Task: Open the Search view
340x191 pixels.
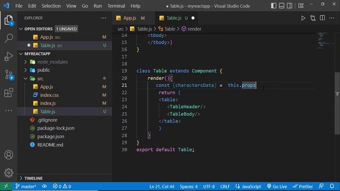Action: click(x=8, y=38)
